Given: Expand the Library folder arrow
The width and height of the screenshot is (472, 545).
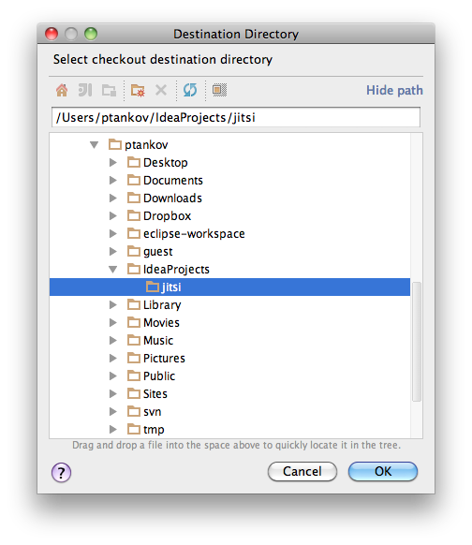Looking at the screenshot, I should point(113,305).
